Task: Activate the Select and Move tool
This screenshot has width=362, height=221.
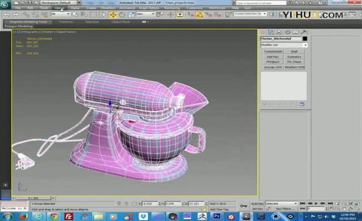Action: pyautogui.click(x=113, y=15)
